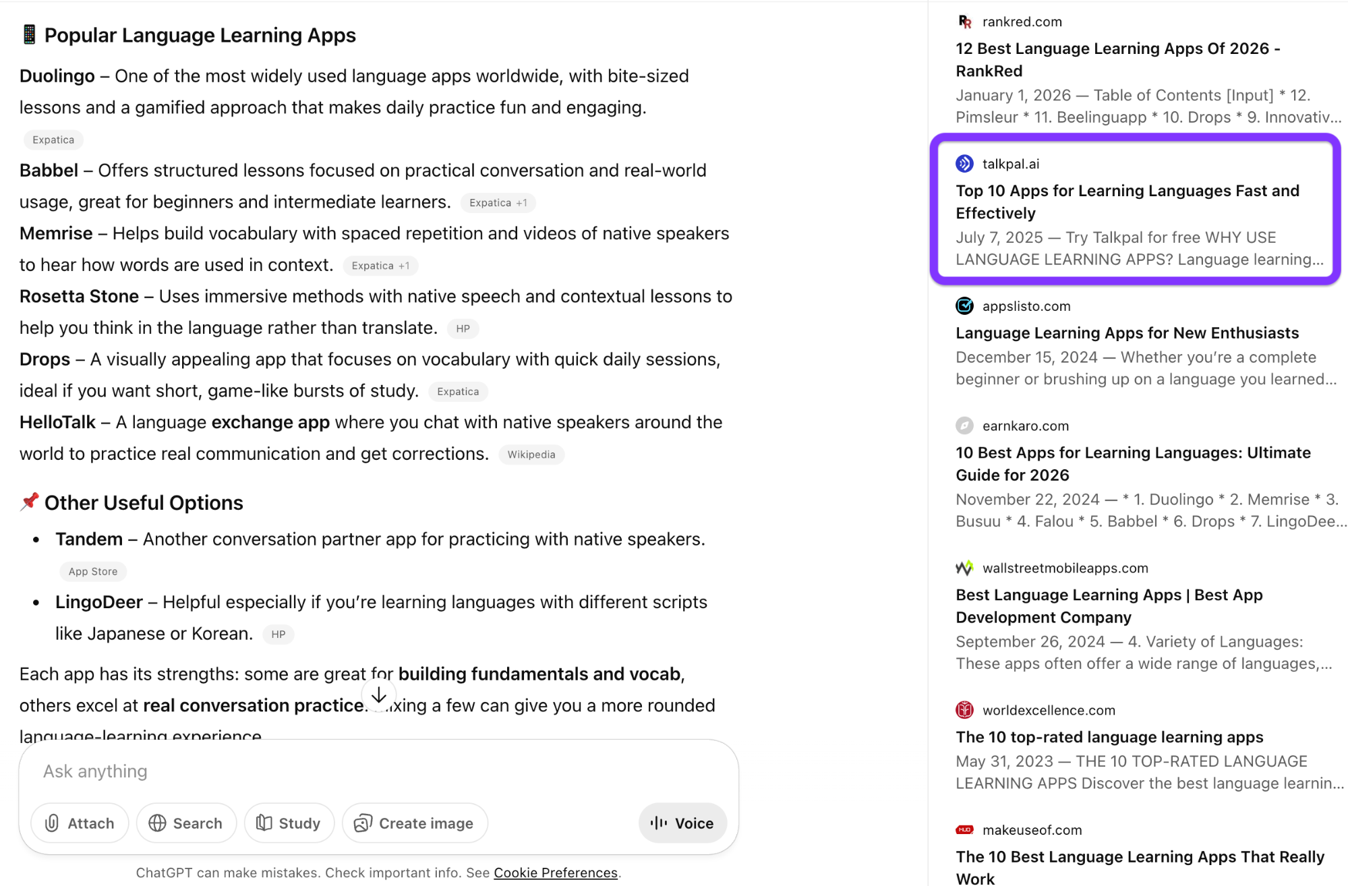Click the Create image icon
Viewport: 1348px width, 886px height.
[x=363, y=823]
